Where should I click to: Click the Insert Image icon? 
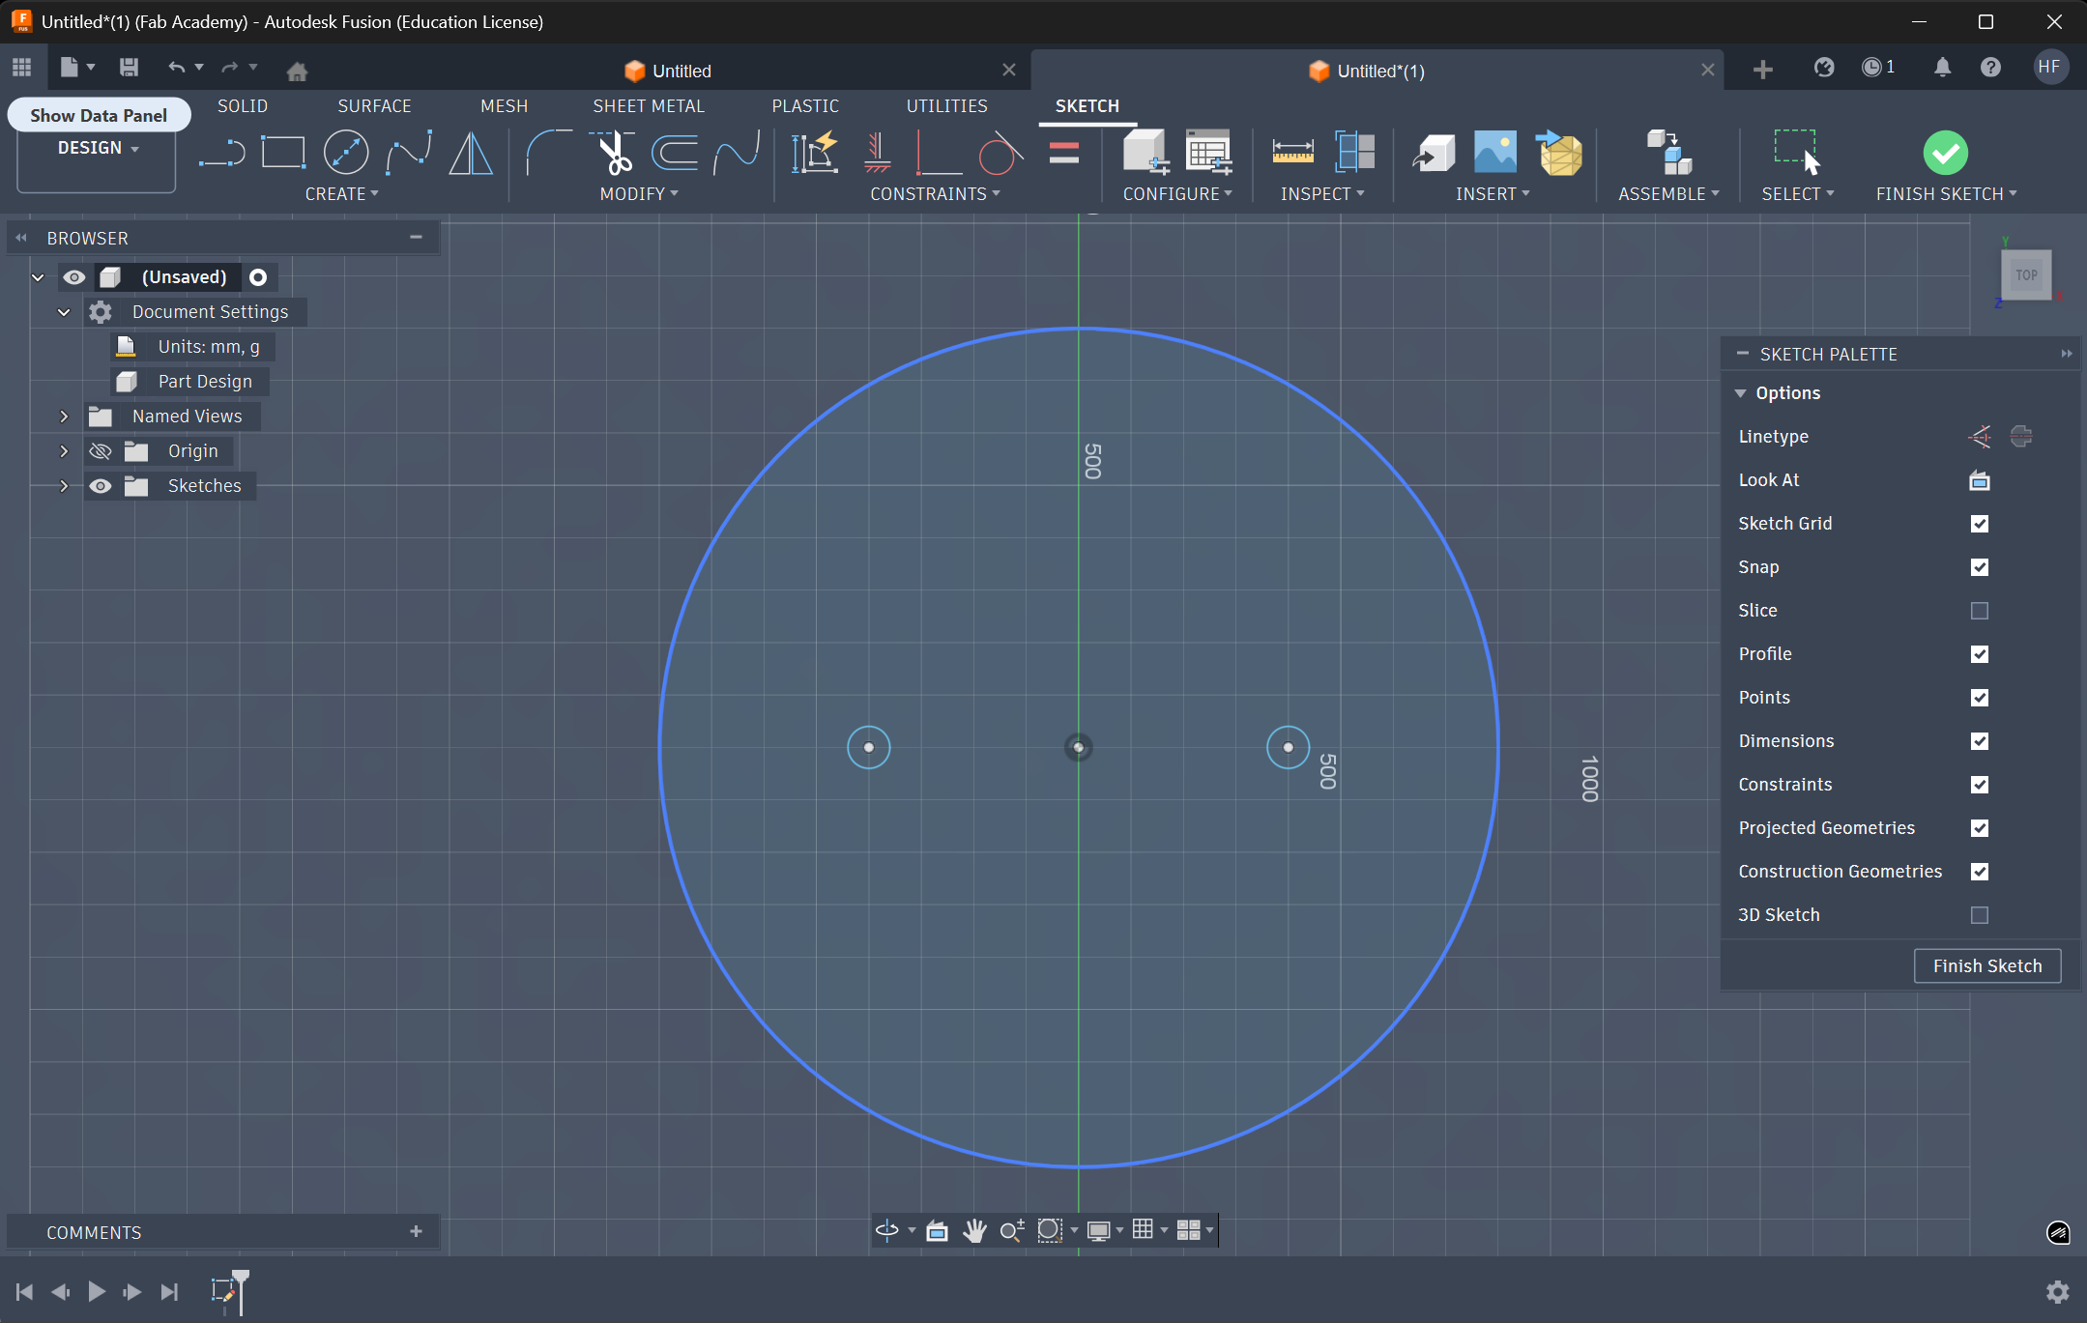pyautogui.click(x=1494, y=153)
